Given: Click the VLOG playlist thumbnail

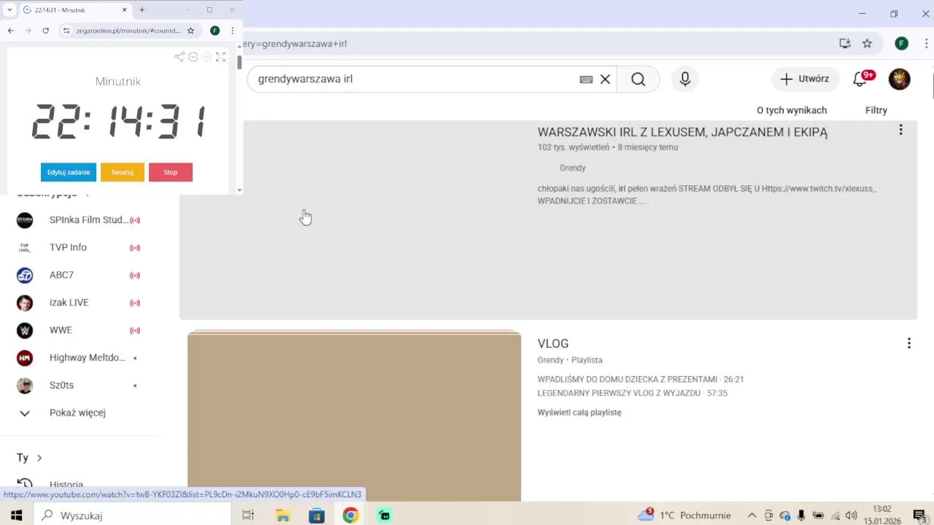Looking at the screenshot, I should [x=354, y=416].
